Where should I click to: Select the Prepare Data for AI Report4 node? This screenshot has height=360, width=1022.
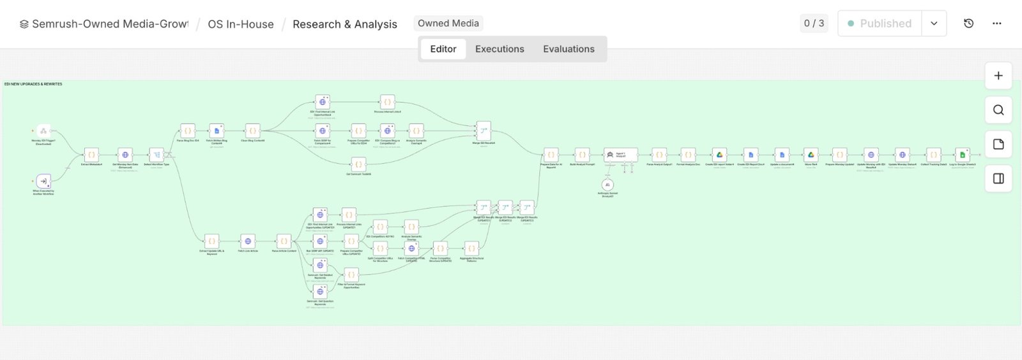pos(551,155)
